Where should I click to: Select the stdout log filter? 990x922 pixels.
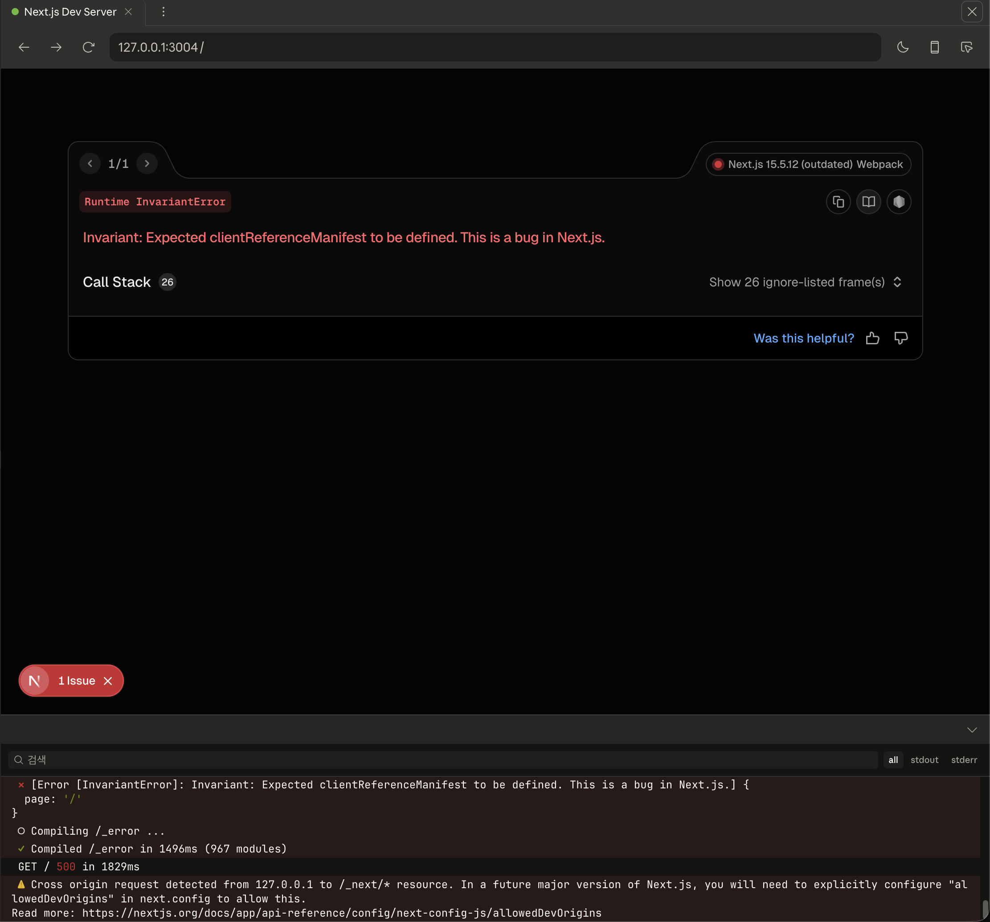click(x=924, y=760)
